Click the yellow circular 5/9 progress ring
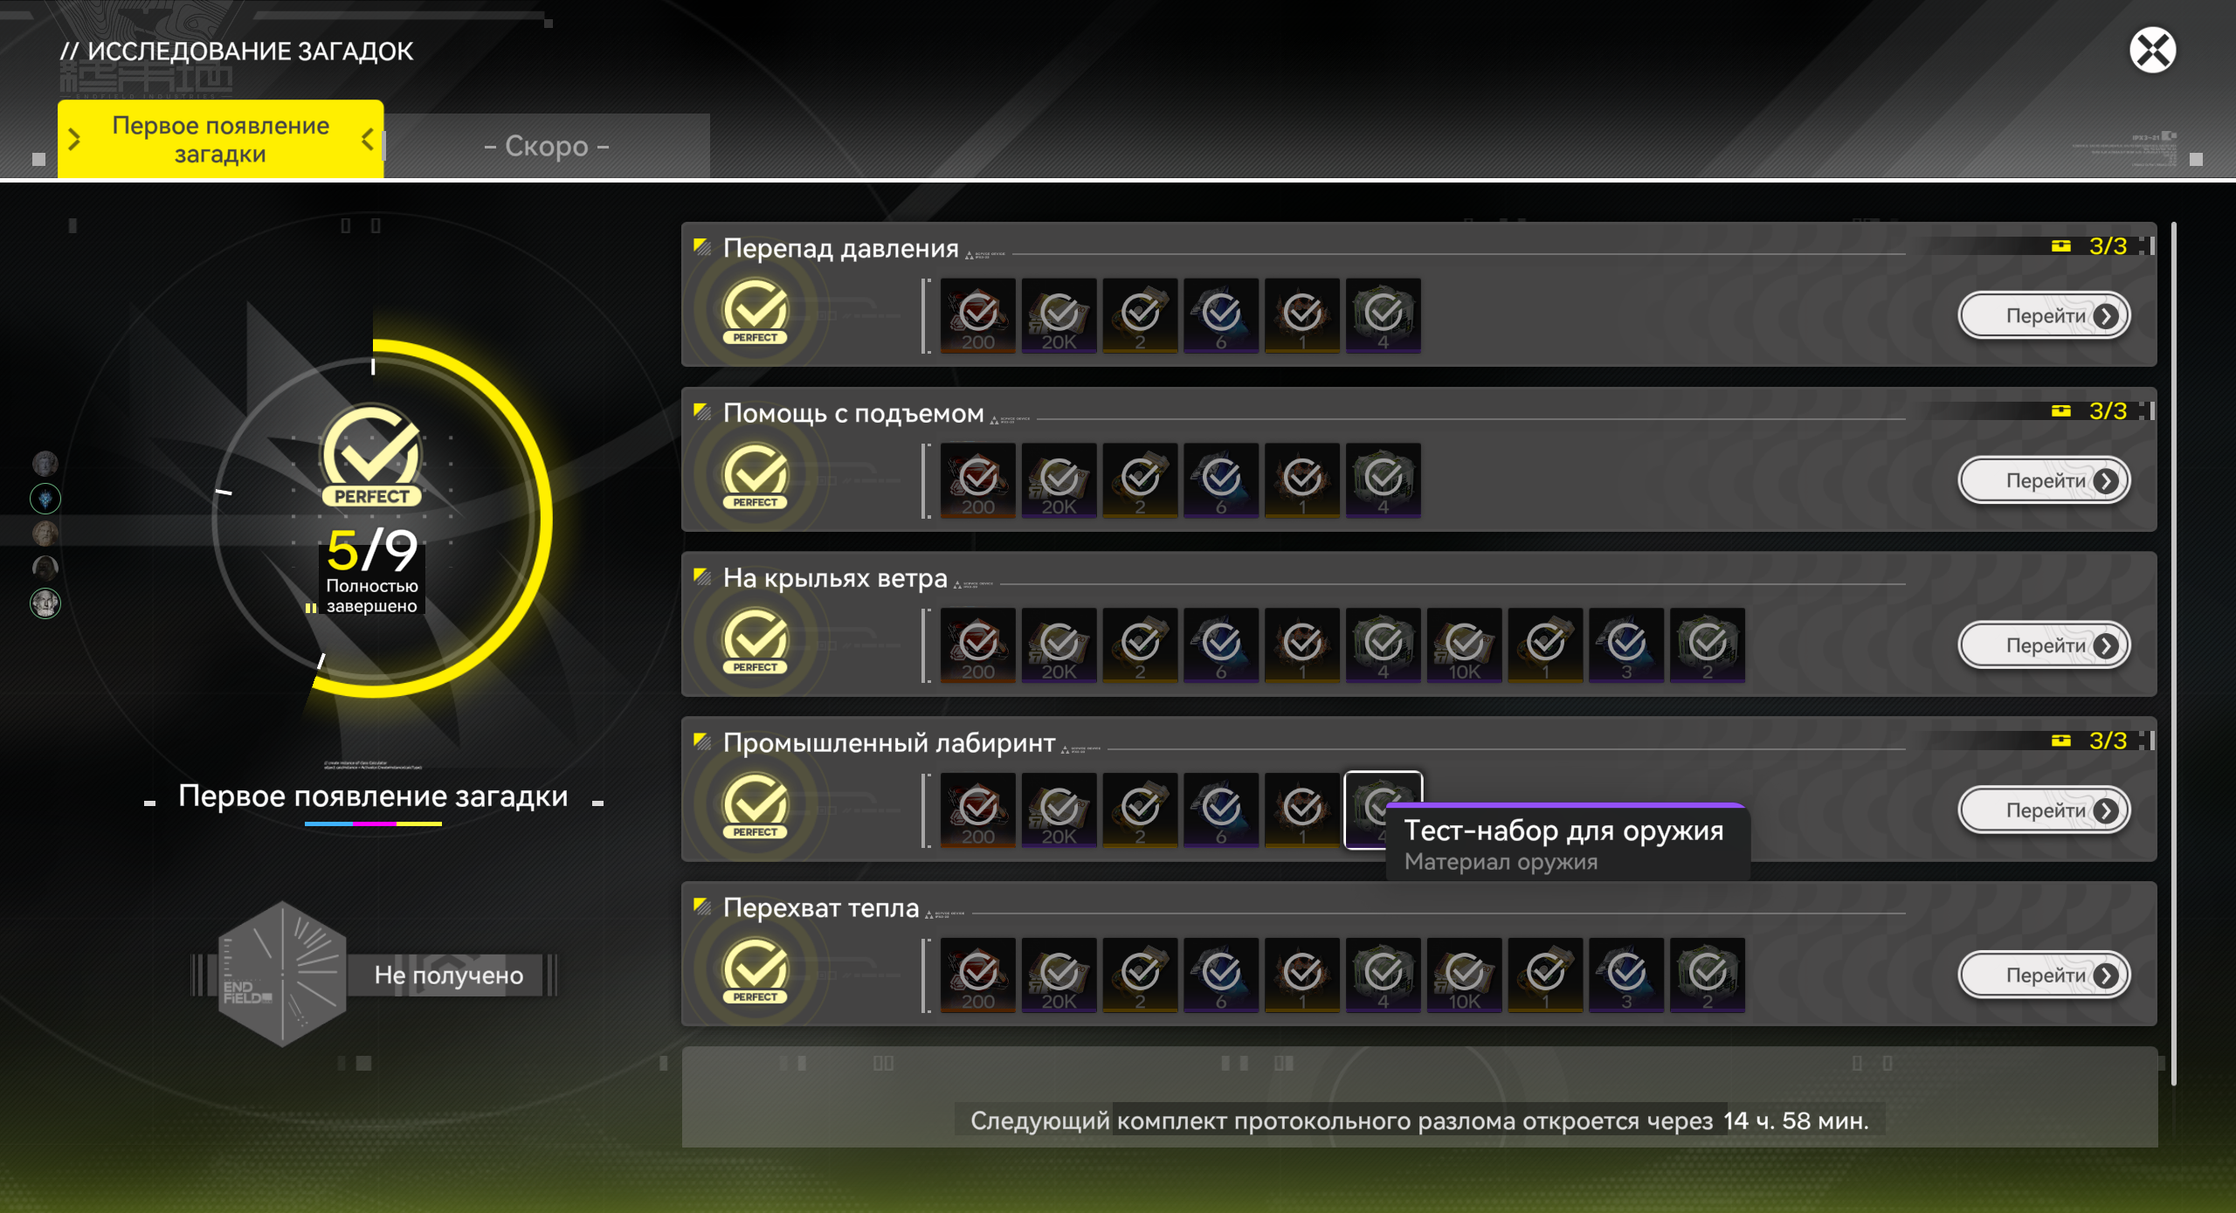The height and width of the screenshot is (1213, 2236). 373,519
